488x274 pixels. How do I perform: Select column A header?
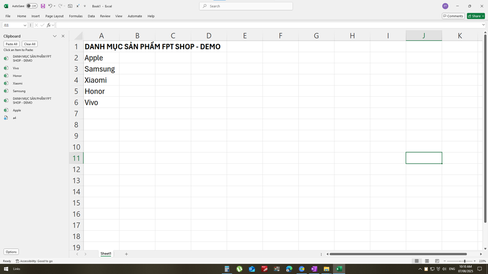pyautogui.click(x=101, y=36)
